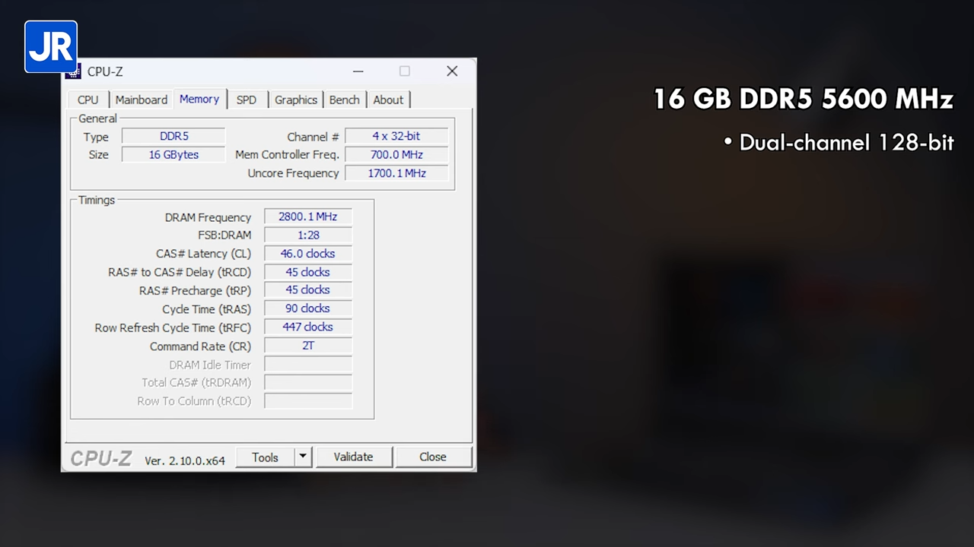Click the Tools button
The height and width of the screenshot is (547, 974).
(x=265, y=457)
